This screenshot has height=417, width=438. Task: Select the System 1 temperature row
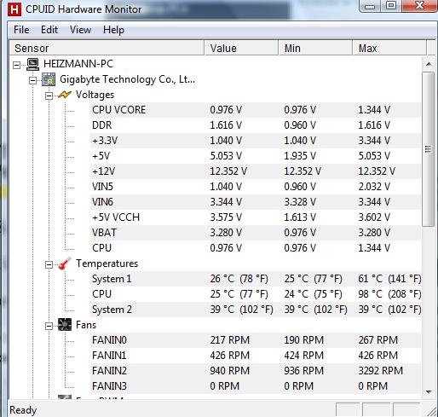point(256,279)
